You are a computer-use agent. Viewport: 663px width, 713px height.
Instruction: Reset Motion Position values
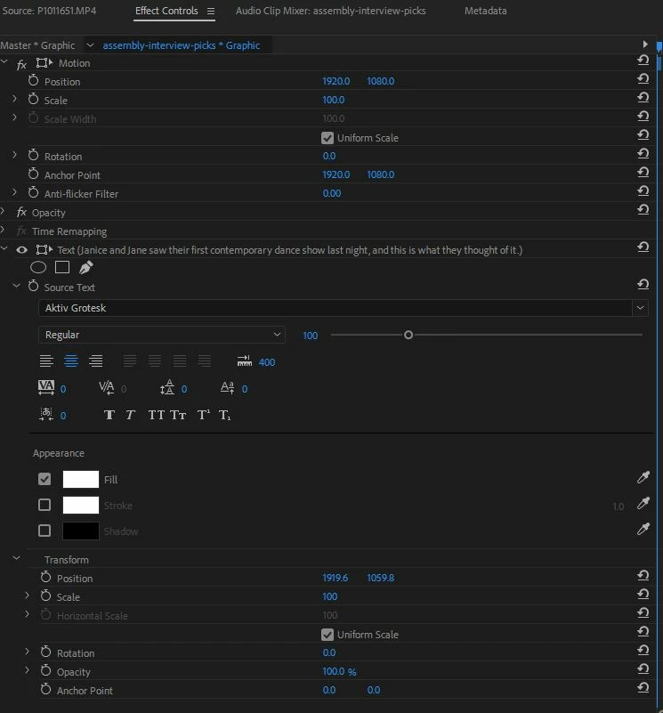click(x=643, y=78)
